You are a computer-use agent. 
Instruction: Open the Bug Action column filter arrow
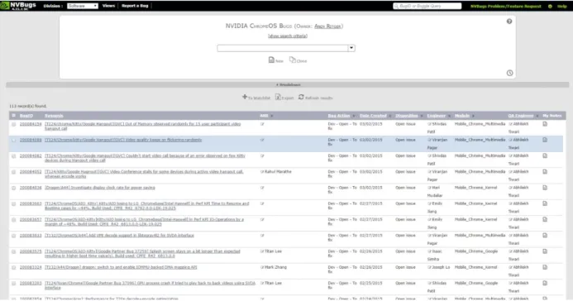point(354,116)
